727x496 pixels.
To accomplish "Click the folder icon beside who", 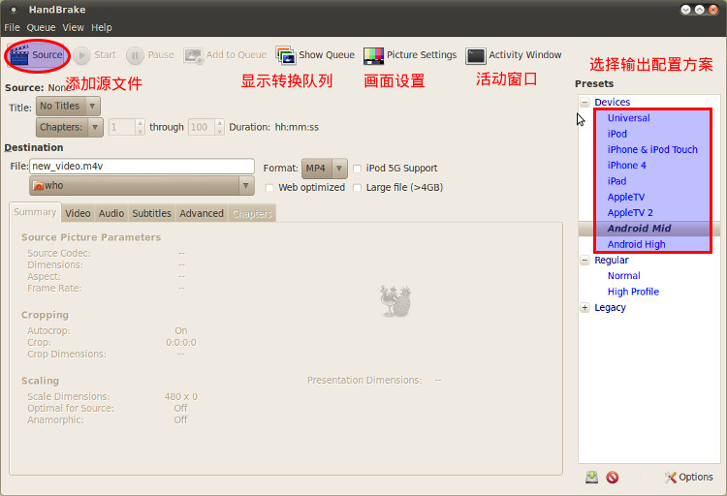I will tap(38, 186).
